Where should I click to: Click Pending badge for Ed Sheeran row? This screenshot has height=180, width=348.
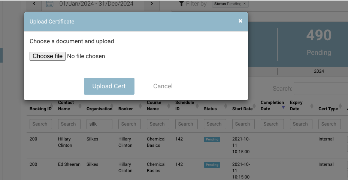(x=212, y=165)
